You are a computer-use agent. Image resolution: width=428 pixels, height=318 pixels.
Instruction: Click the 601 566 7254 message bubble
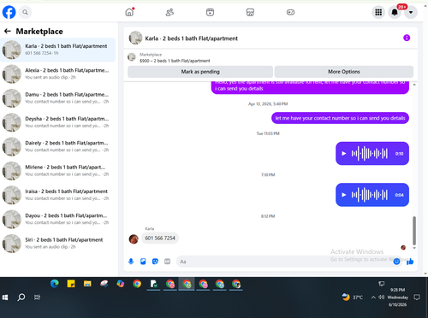click(x=160, y=238)
